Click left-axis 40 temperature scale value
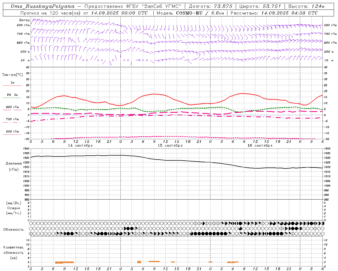Screen dimensions: 338x271 pos(28,67)
